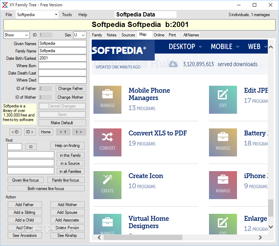279x246 pixels.
Task: Click the cloud download icon
Action: click(173, 64)
